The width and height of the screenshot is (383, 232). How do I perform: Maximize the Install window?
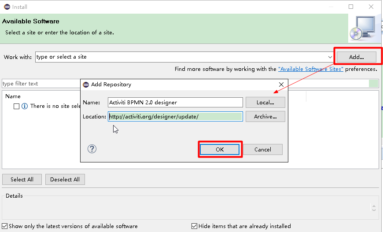tap(351, 7)
